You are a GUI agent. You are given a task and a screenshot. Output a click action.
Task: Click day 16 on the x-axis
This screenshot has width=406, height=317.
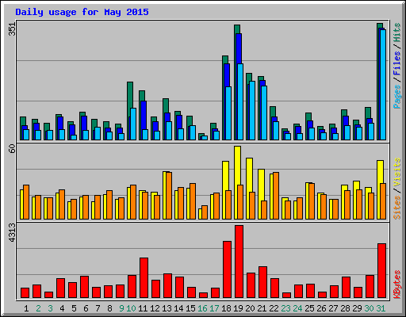202,308
